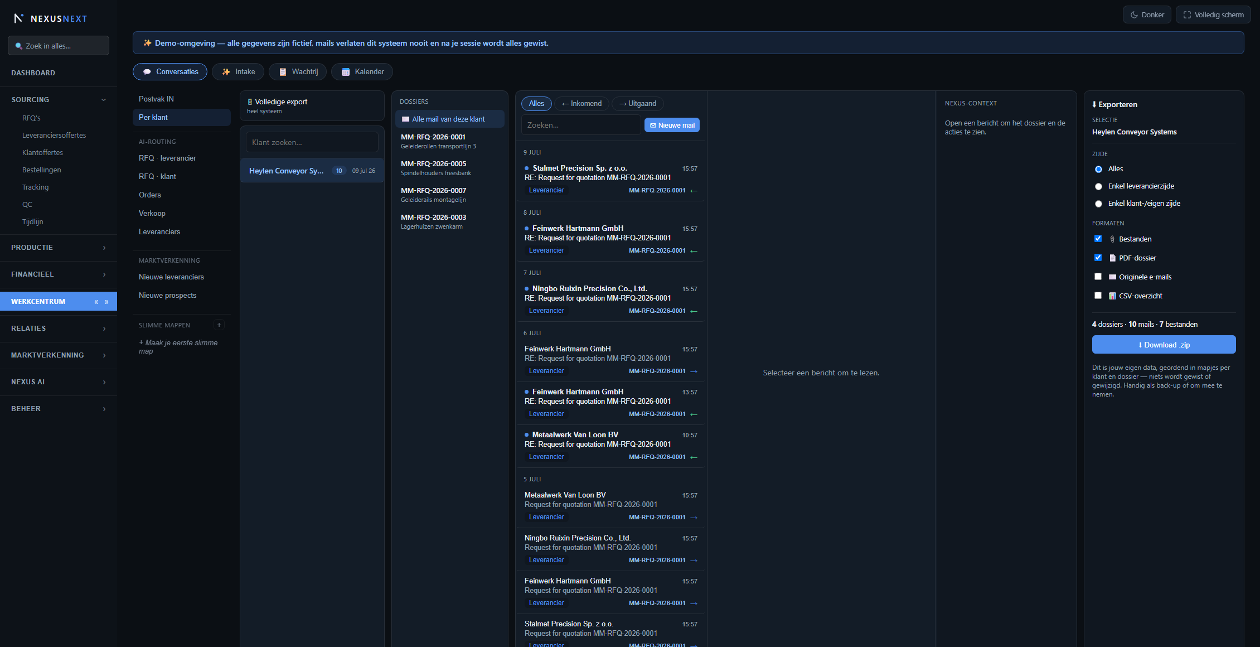The image size is (1260, 647).
Task: Open dossier MM-RFQ-2026-0005 Spindelhouders freesbank
Action: tap(449, 168)
